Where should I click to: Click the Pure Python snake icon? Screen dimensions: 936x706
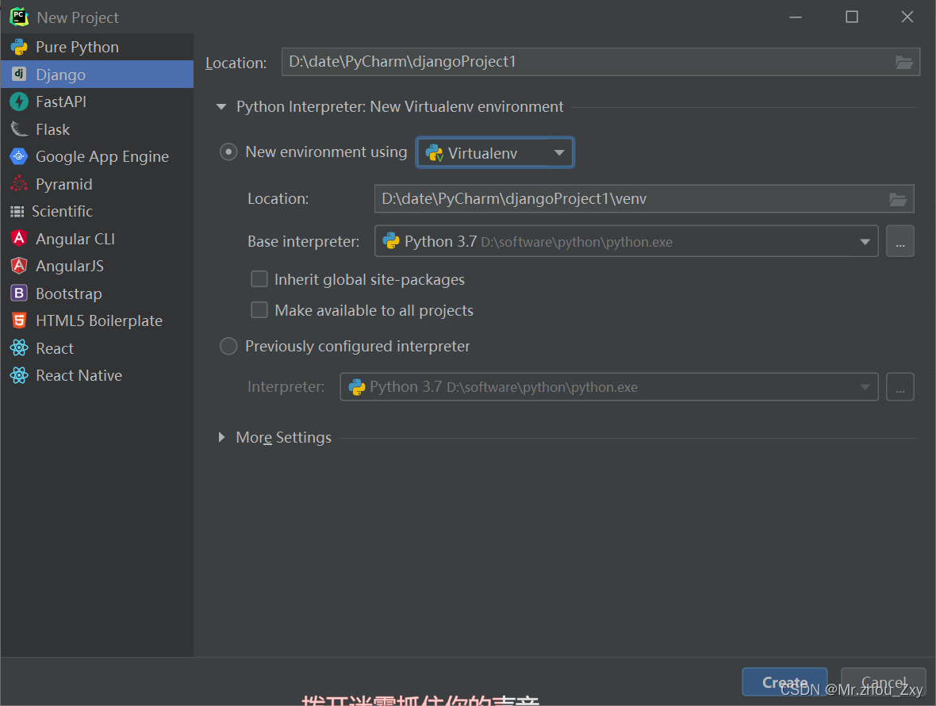(19, 47)
